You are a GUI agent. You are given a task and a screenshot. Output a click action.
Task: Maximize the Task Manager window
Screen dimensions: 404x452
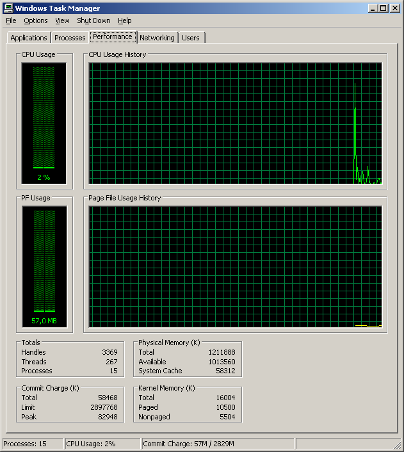click(x=384, y=8)
